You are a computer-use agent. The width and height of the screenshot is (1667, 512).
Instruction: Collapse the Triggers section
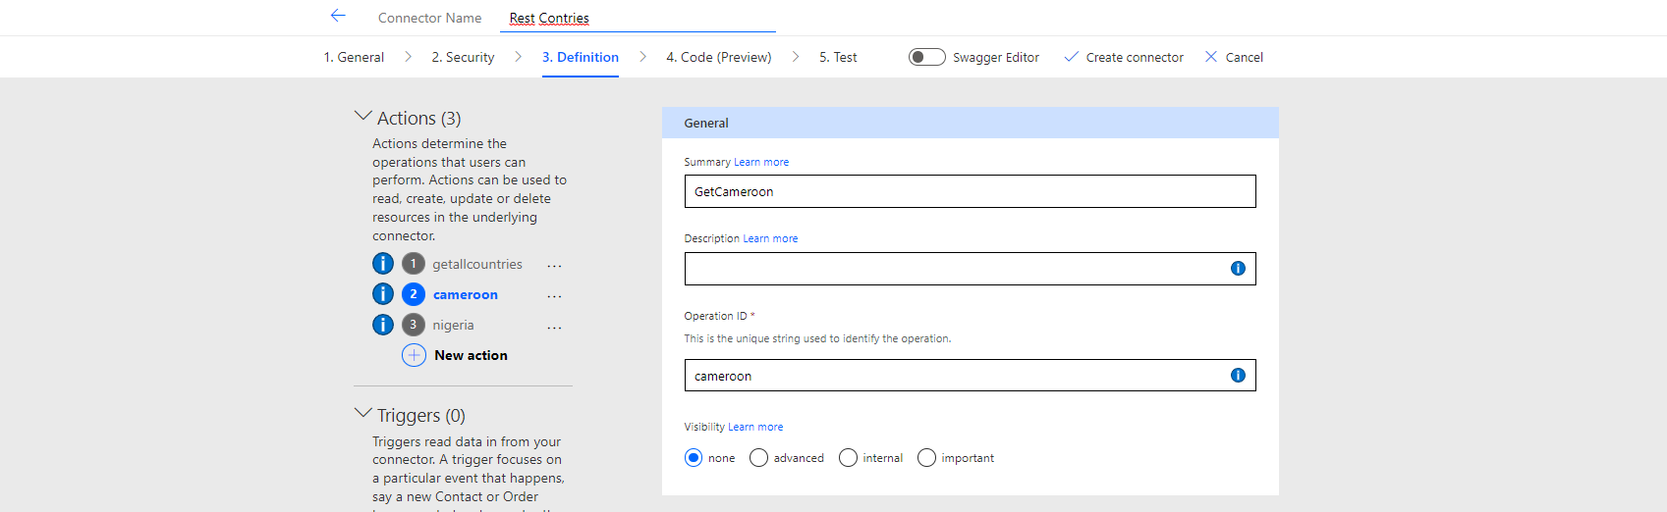pyautogui.click(x=362, y=414)
